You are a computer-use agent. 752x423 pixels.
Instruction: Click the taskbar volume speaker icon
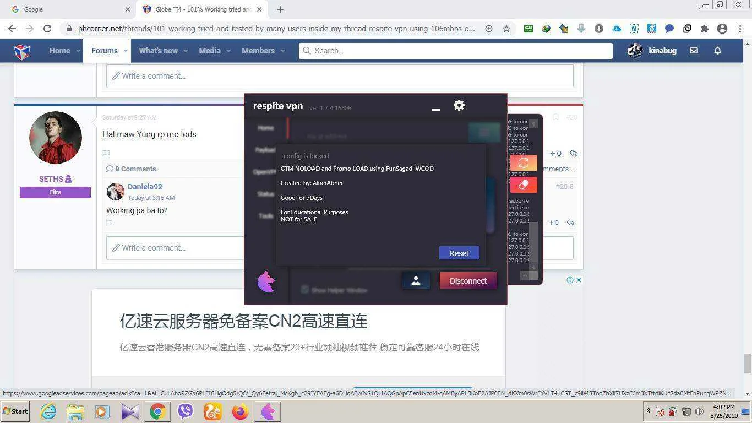[700, 411]
